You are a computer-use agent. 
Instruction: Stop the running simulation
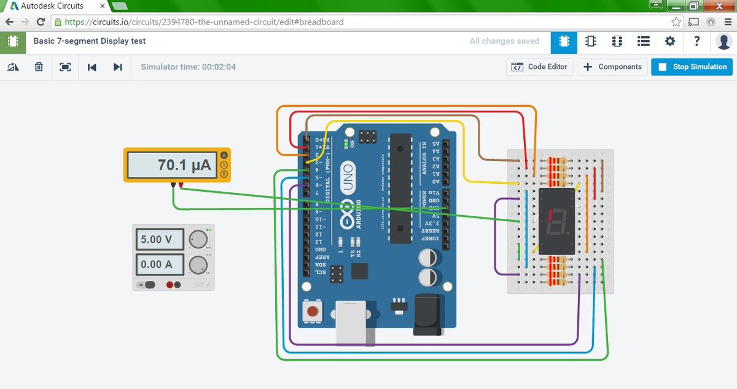692,67
